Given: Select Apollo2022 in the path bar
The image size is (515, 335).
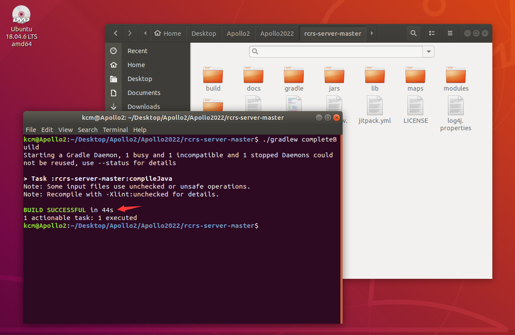Looking at the screenshot, I should (x=277, y=33).
